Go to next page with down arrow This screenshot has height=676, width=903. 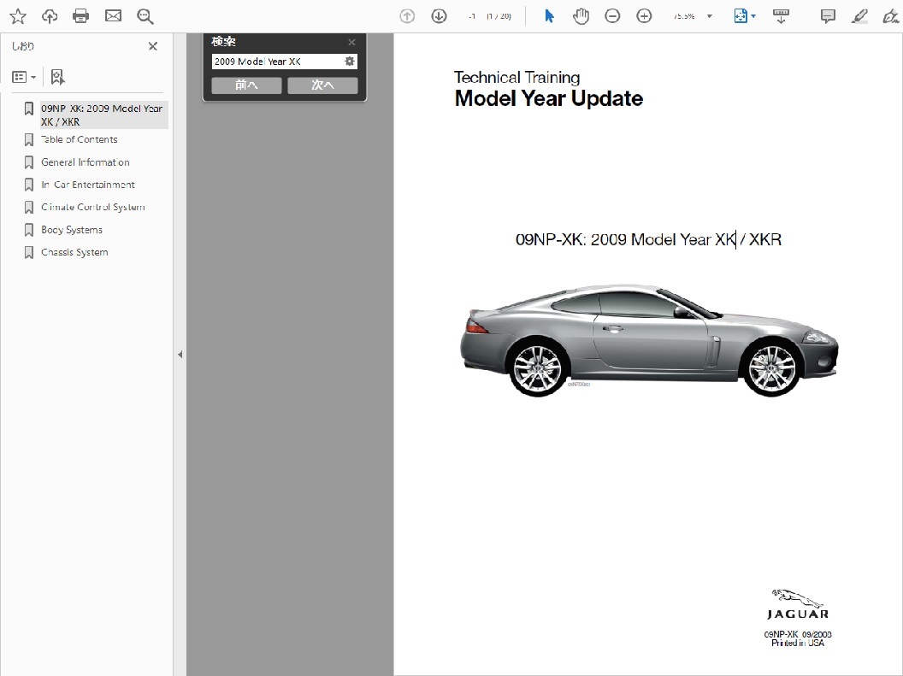[x=439, y=16]
